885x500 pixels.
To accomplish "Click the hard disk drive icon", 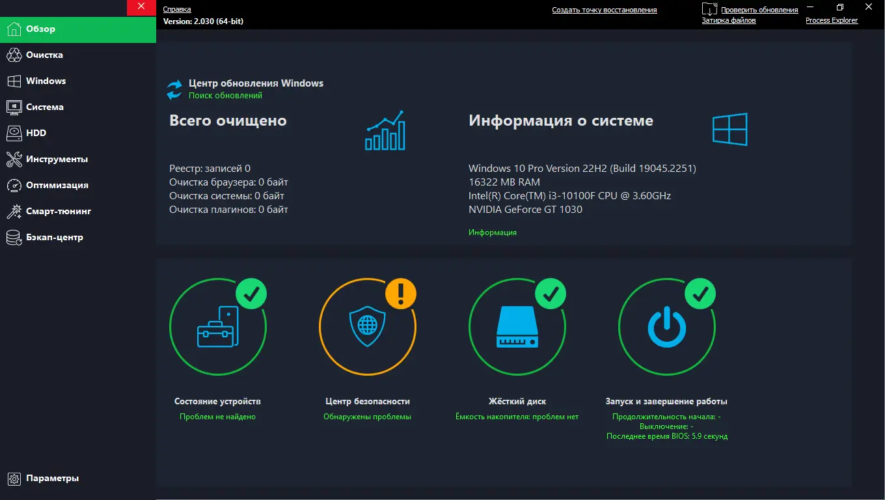I will tap(517, 327).
